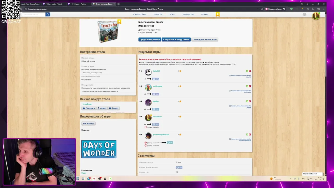Switch to the Crypto Twitch tab
The height and width of the screenshot is (188, 334).
[x=78, y=4]
